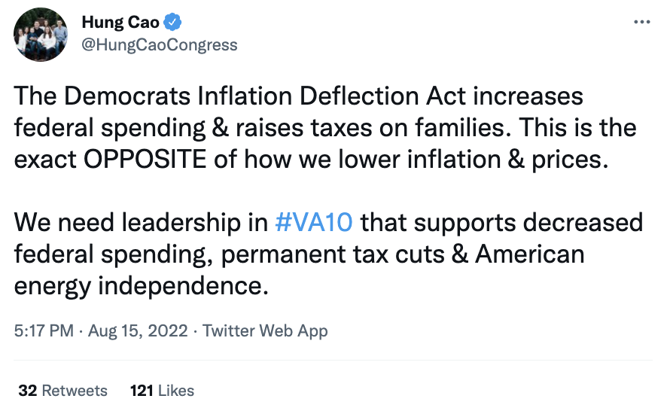Screen dimensions: 670x414
Task: Click the text 'energy independence.'
Action: [x=142, y=286]
